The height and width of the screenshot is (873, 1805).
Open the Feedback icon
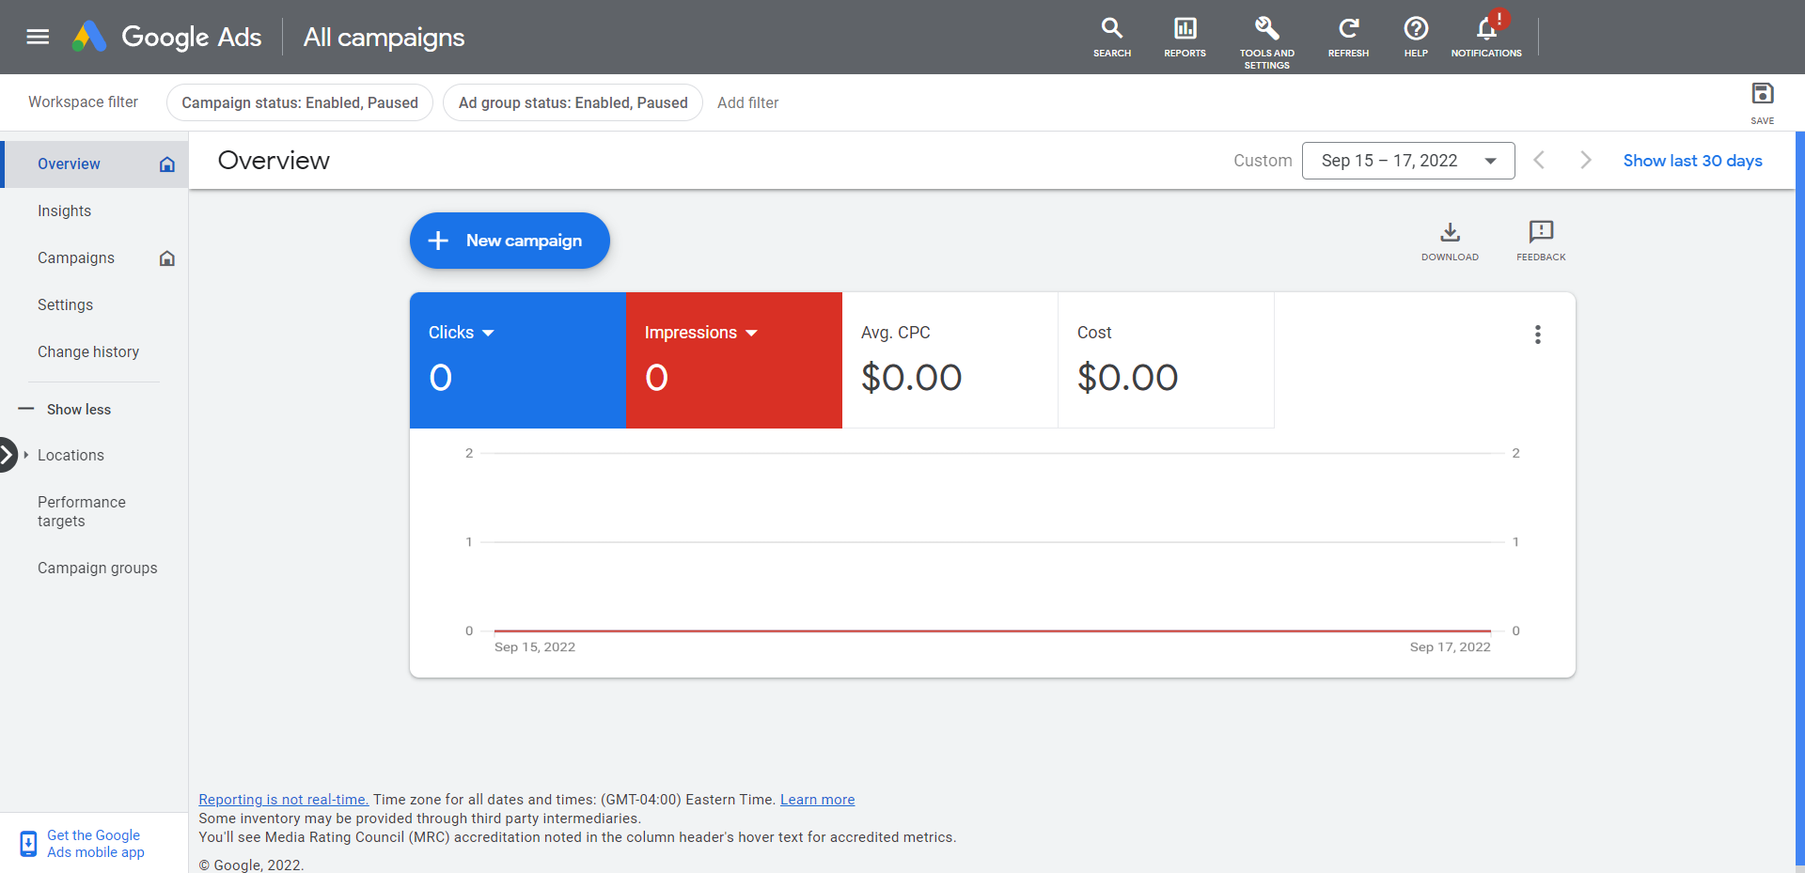pyautogui.click(x=1541, y=233)
